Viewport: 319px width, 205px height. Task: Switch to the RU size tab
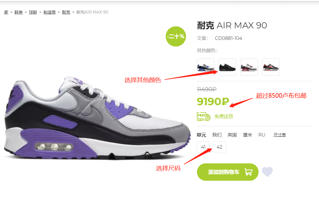tap(262, 135)
